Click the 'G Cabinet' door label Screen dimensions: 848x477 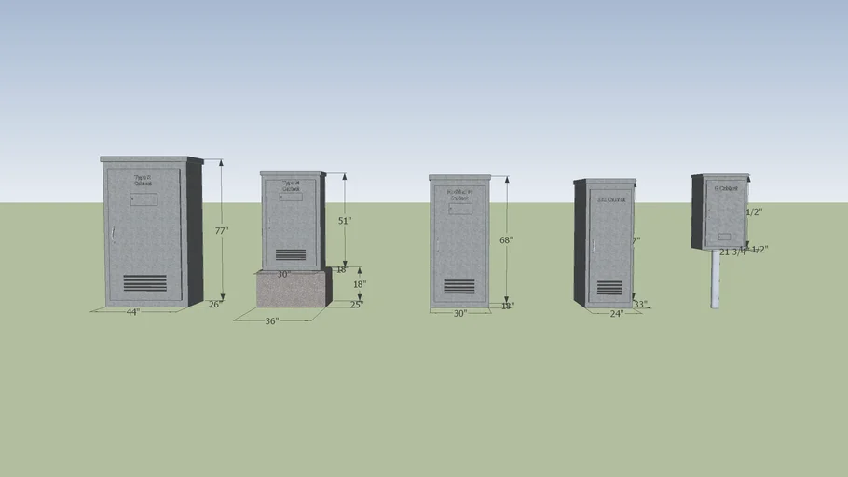(726, 189)
